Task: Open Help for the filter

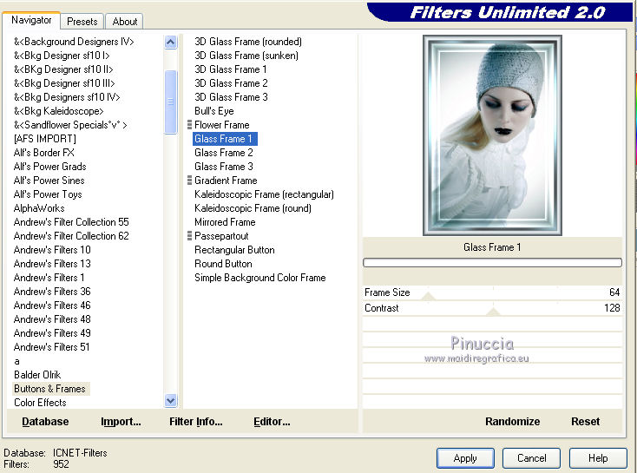Action: point(598,458)
